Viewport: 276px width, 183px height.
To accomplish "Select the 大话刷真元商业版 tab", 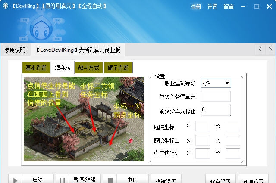I will pyautogui.click(x=78, y=50).
